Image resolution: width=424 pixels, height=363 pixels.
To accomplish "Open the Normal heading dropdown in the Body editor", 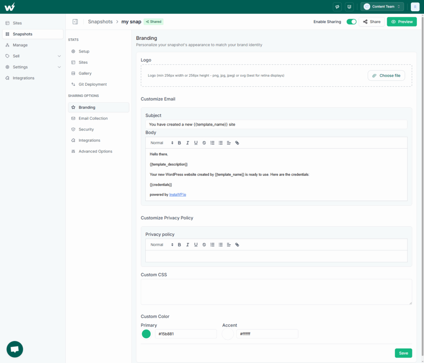I will point(162,143).
